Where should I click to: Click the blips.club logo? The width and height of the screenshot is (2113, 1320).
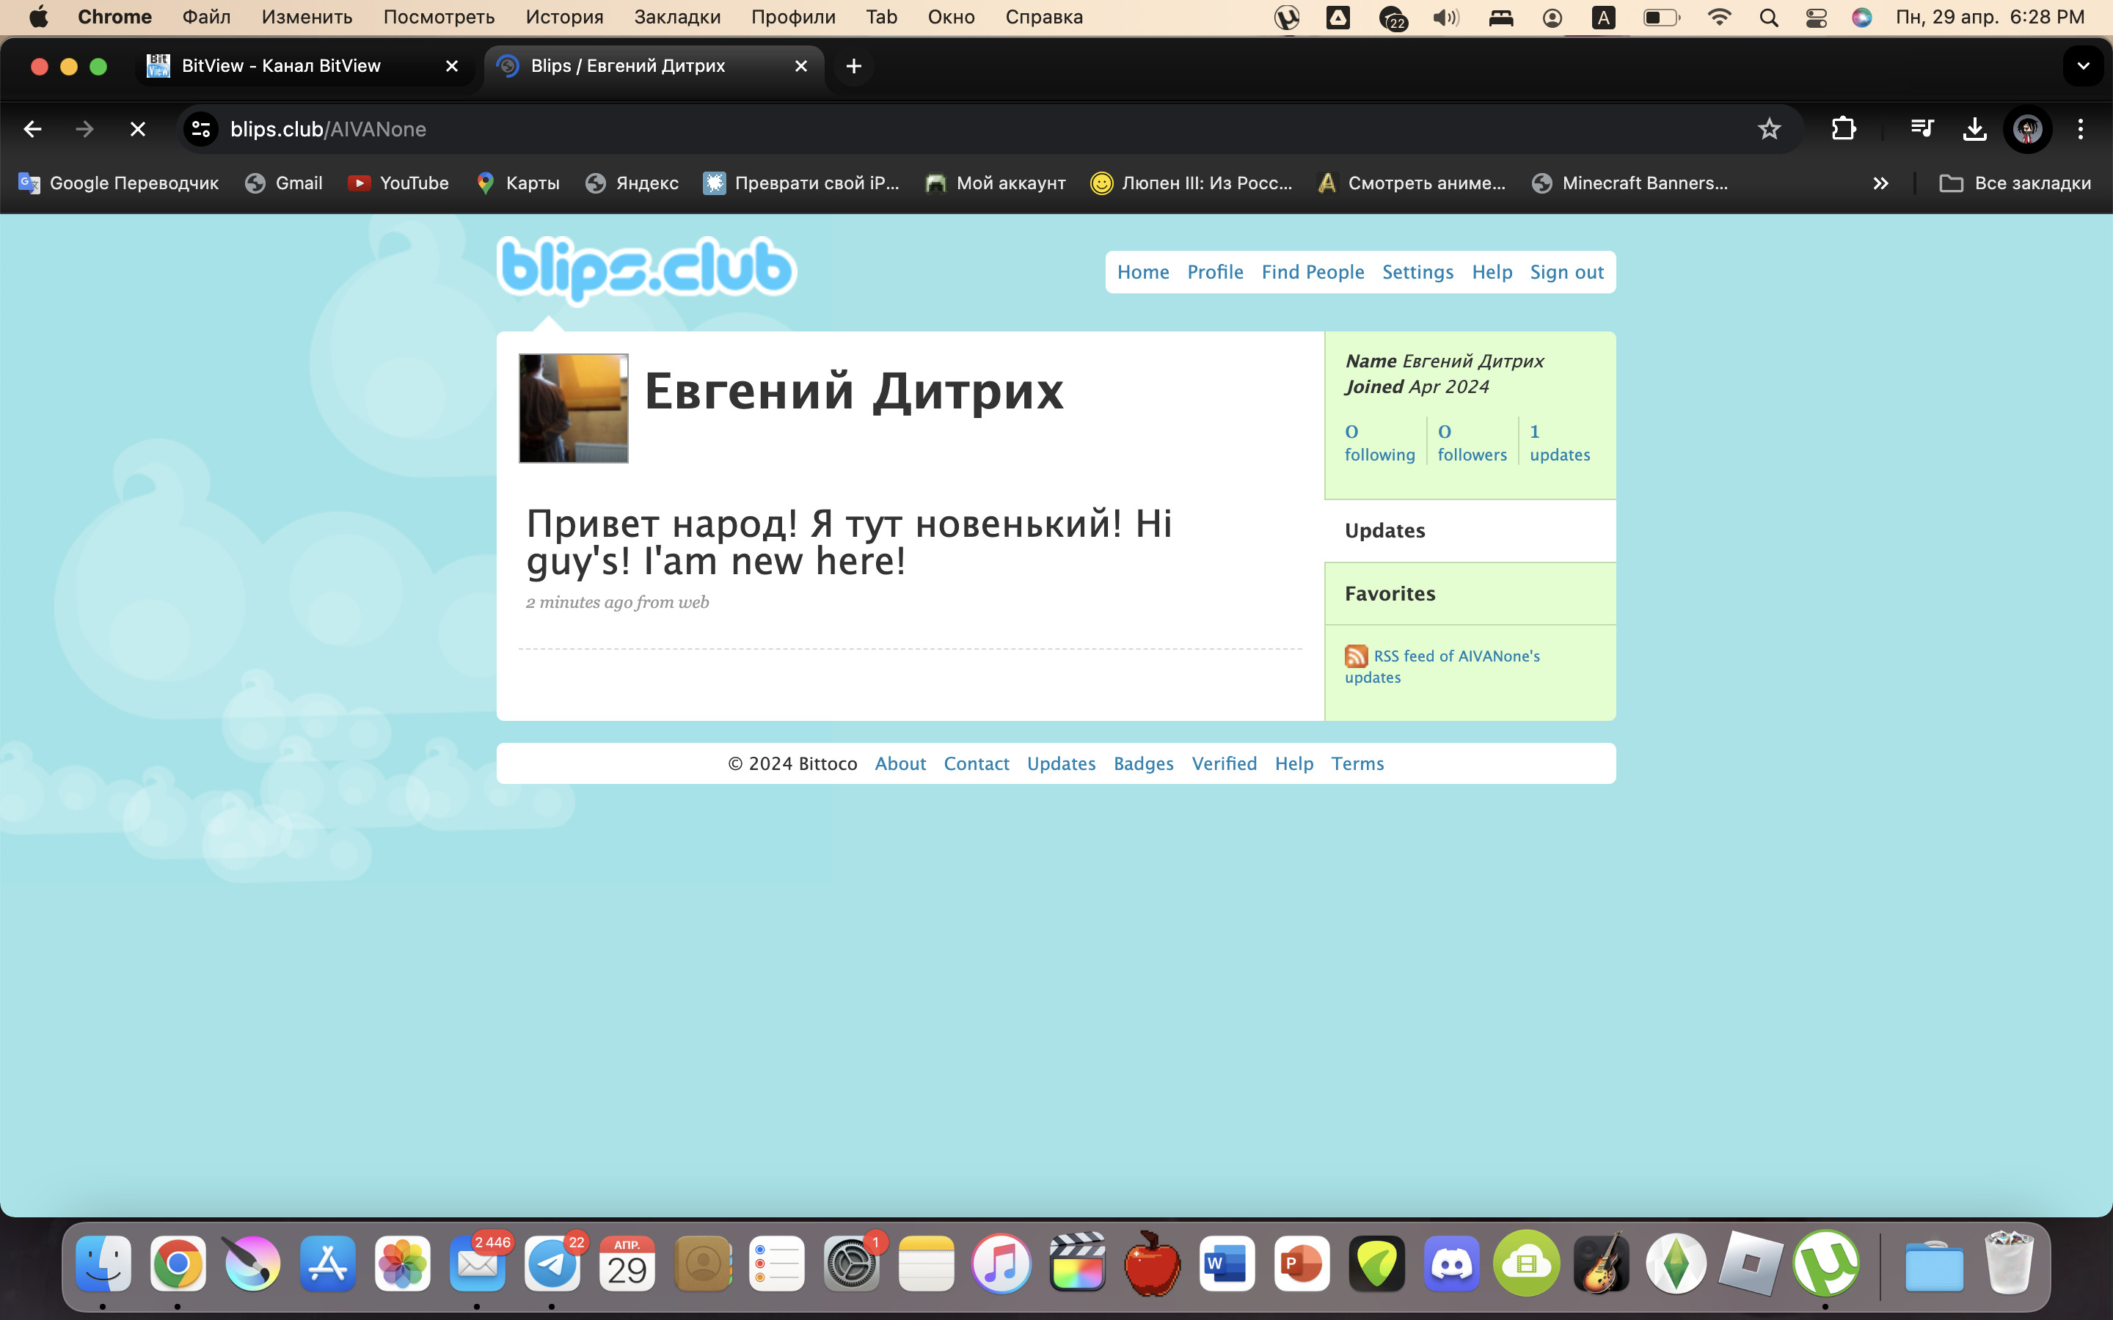646,269
